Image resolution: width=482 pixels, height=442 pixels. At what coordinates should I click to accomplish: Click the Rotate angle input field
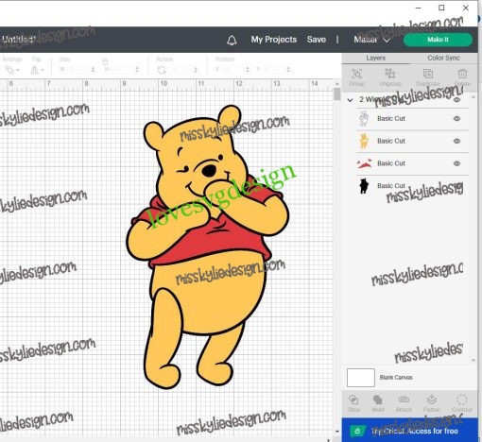coord(181,70)
